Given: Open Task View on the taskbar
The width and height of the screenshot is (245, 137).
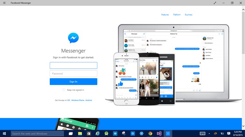Looking at the screenshot, I should point(71,133).
